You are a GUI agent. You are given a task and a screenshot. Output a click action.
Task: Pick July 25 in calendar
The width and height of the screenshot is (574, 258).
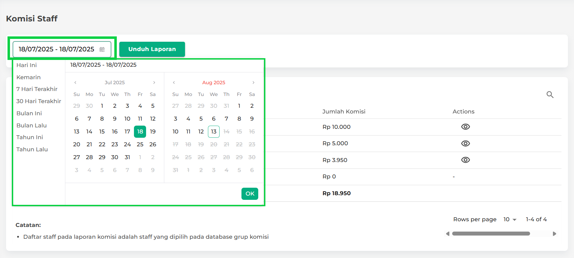click(140, 145)
